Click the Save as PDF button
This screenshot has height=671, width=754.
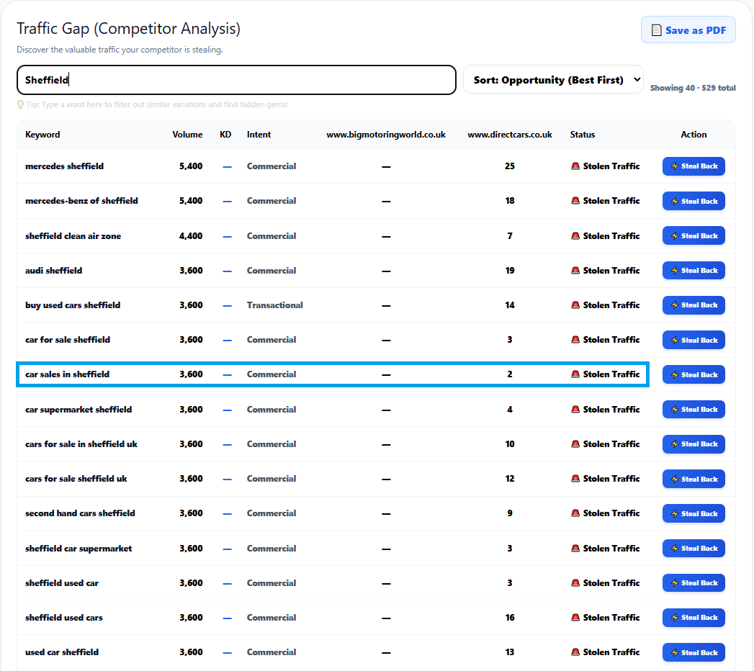(688, 30)
